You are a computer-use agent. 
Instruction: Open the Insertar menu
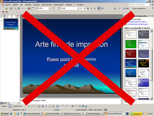point(28,5)
